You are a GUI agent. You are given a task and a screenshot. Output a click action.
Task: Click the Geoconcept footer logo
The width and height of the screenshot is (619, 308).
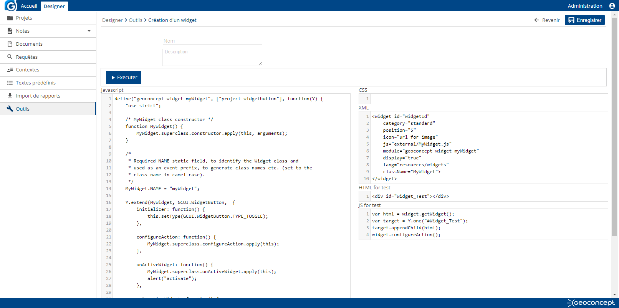[591, 303]
